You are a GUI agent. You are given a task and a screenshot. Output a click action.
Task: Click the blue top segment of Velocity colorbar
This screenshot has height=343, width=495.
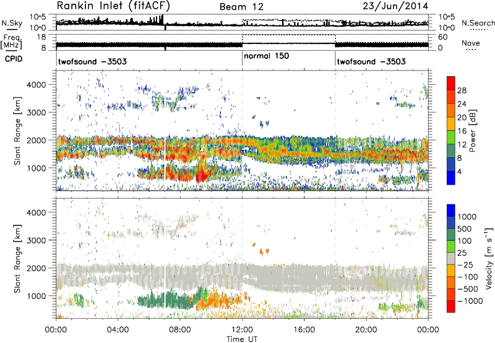[x=451, y=211]
